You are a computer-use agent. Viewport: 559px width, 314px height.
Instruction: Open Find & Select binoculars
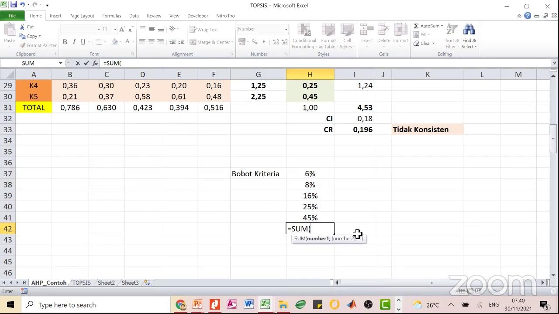pos(469,36)
